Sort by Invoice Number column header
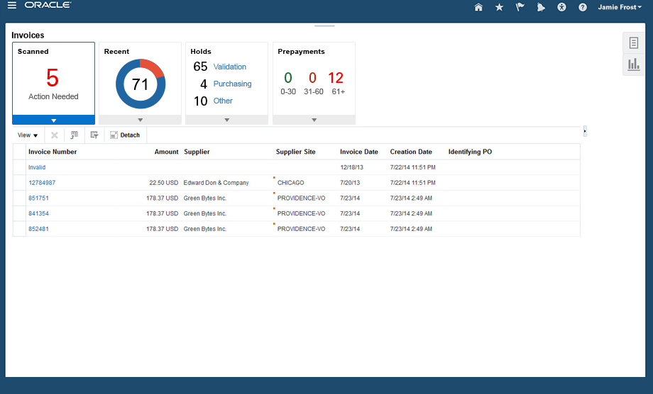The width and height of the screenshot is (653, 394). point(53,152)
